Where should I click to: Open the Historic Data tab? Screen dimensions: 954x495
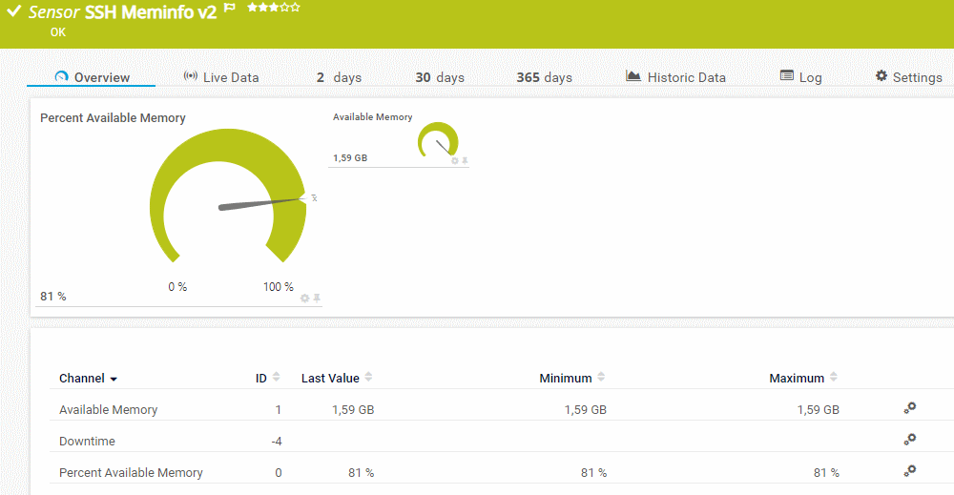(x=675, y=77)
